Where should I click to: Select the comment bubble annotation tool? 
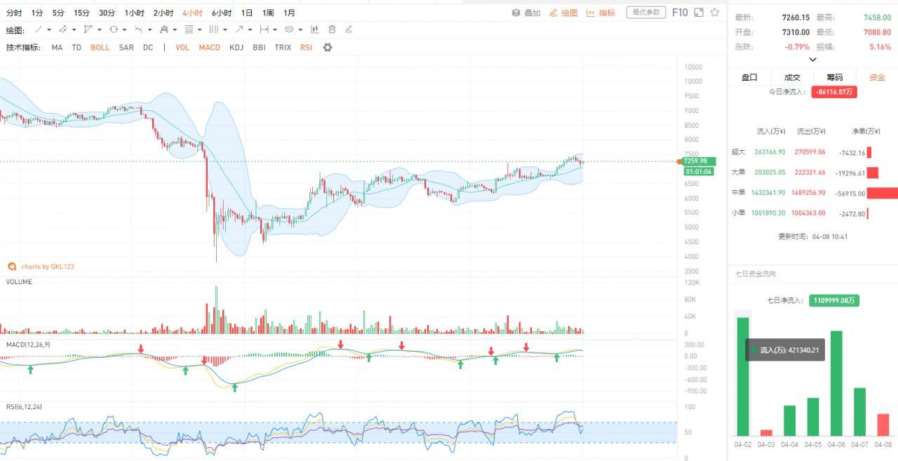tap(288, 29)
